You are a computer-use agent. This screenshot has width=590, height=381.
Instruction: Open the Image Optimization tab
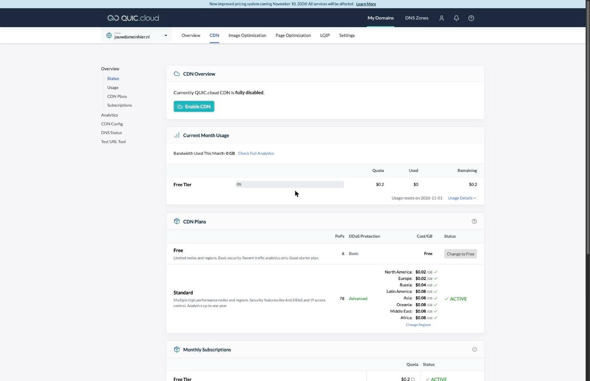tap(247, 36)
